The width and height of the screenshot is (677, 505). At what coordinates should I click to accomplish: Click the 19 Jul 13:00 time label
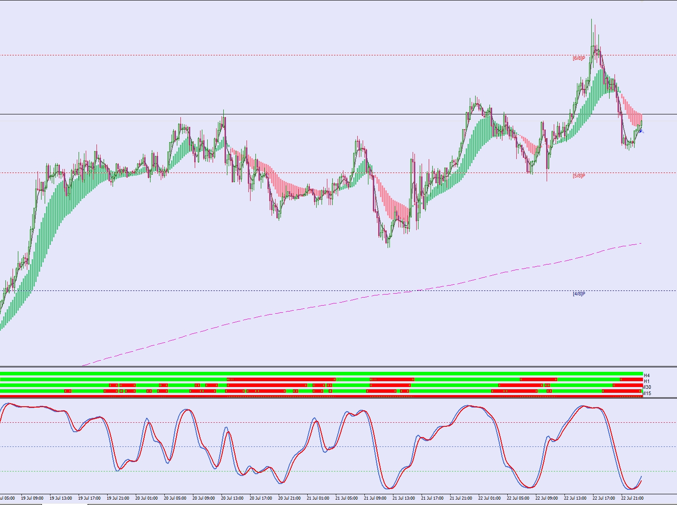point(61,498)
